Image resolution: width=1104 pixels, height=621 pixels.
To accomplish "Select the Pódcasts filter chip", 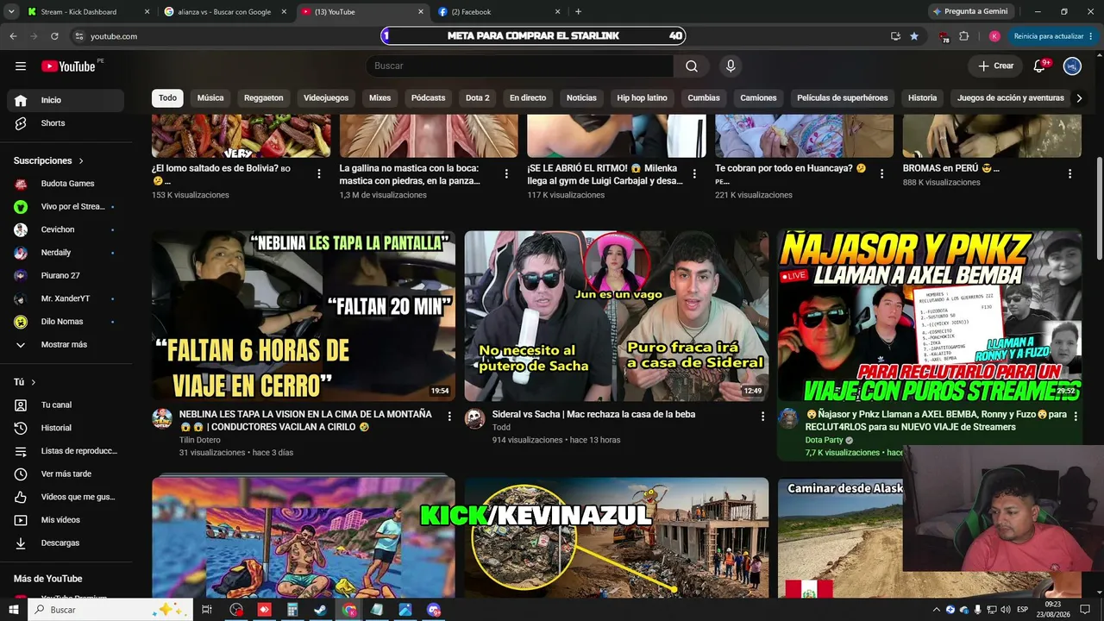I will [429, 98].
